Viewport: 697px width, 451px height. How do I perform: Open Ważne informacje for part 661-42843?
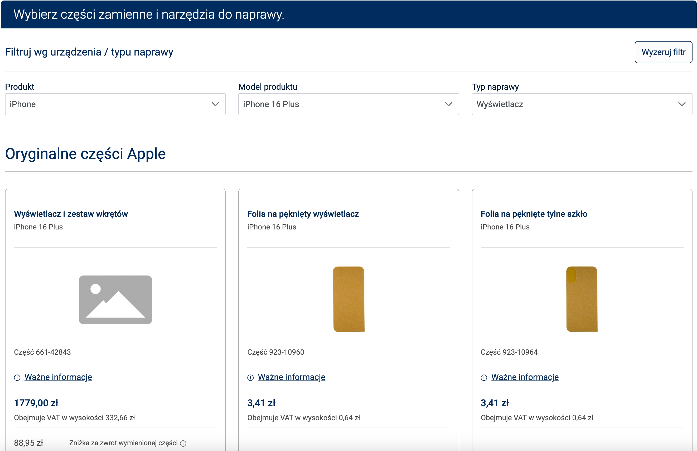pos(58,377)
